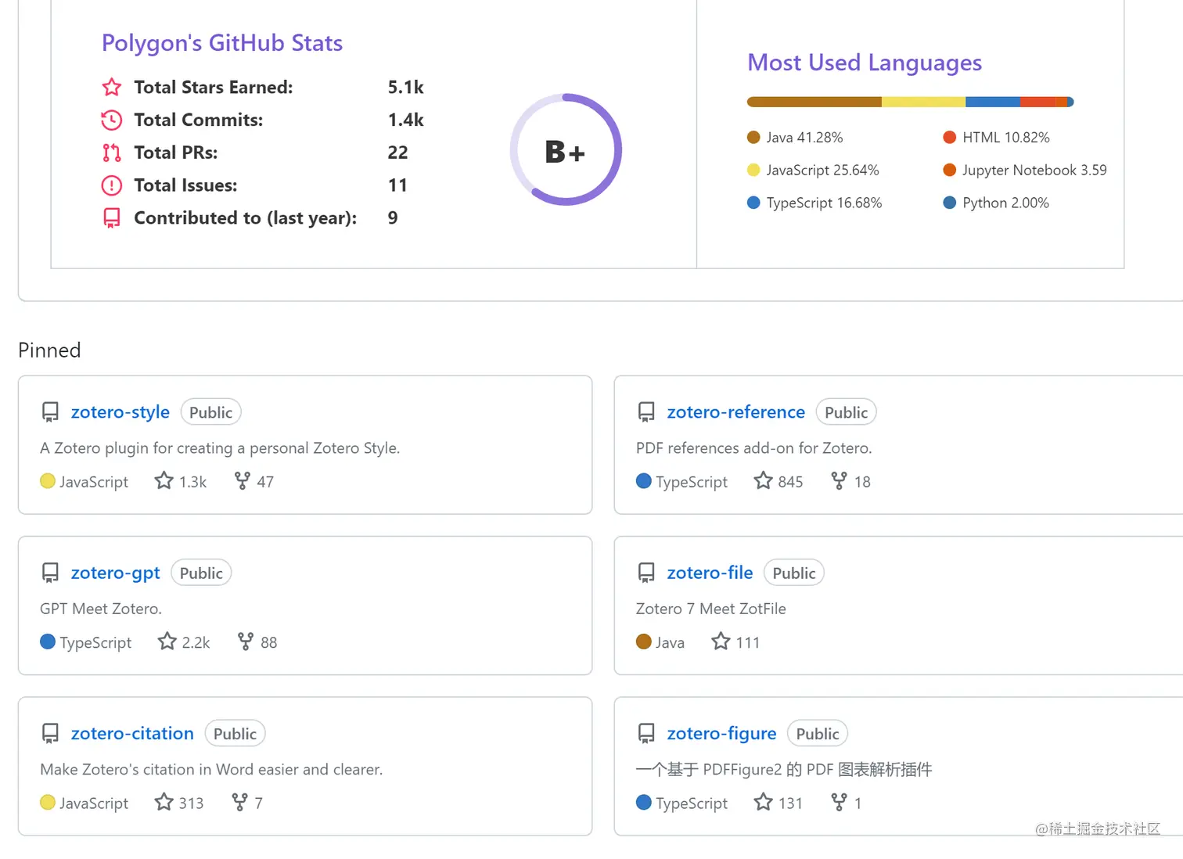Click the 'Polygon's GitHub Stats' heading
The height and width of the screenshot is (859, 1183).
(222, 43)
